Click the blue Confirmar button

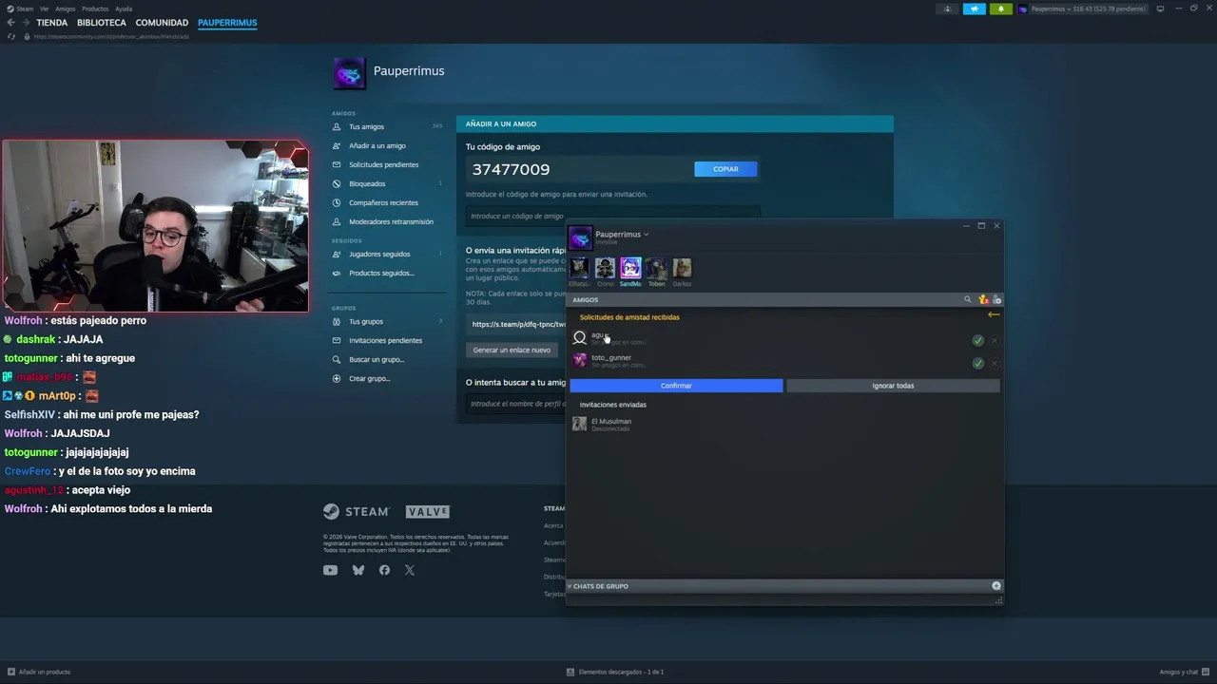[676, 386]
